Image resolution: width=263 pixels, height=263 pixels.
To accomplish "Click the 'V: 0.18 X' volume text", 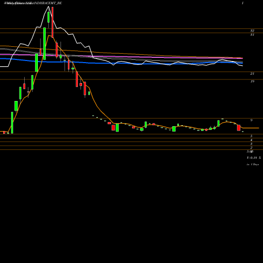I will [254, 158].
